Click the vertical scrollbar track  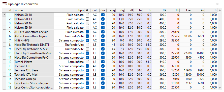click(x=219, y=49)
